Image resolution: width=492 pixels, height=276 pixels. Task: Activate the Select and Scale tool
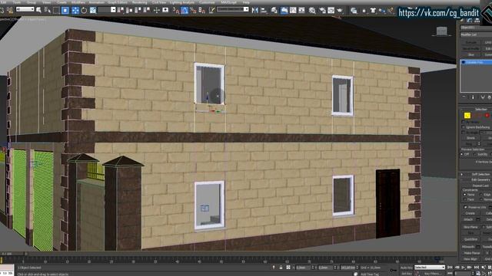[x=93, y=10]
